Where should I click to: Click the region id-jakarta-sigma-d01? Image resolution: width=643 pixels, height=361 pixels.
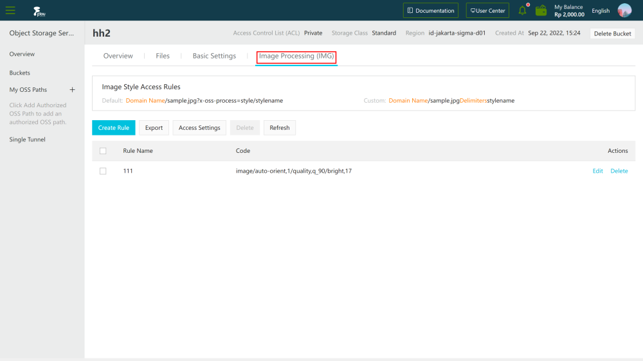coord(457,33)
